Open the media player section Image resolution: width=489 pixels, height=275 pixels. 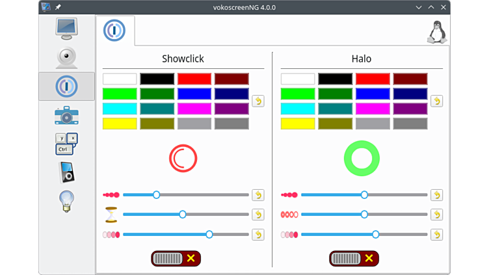pos(66,172)
